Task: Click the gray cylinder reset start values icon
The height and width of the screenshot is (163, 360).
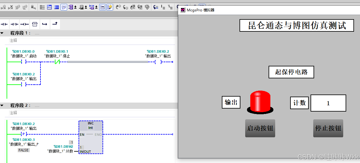Action: (33, 7)
